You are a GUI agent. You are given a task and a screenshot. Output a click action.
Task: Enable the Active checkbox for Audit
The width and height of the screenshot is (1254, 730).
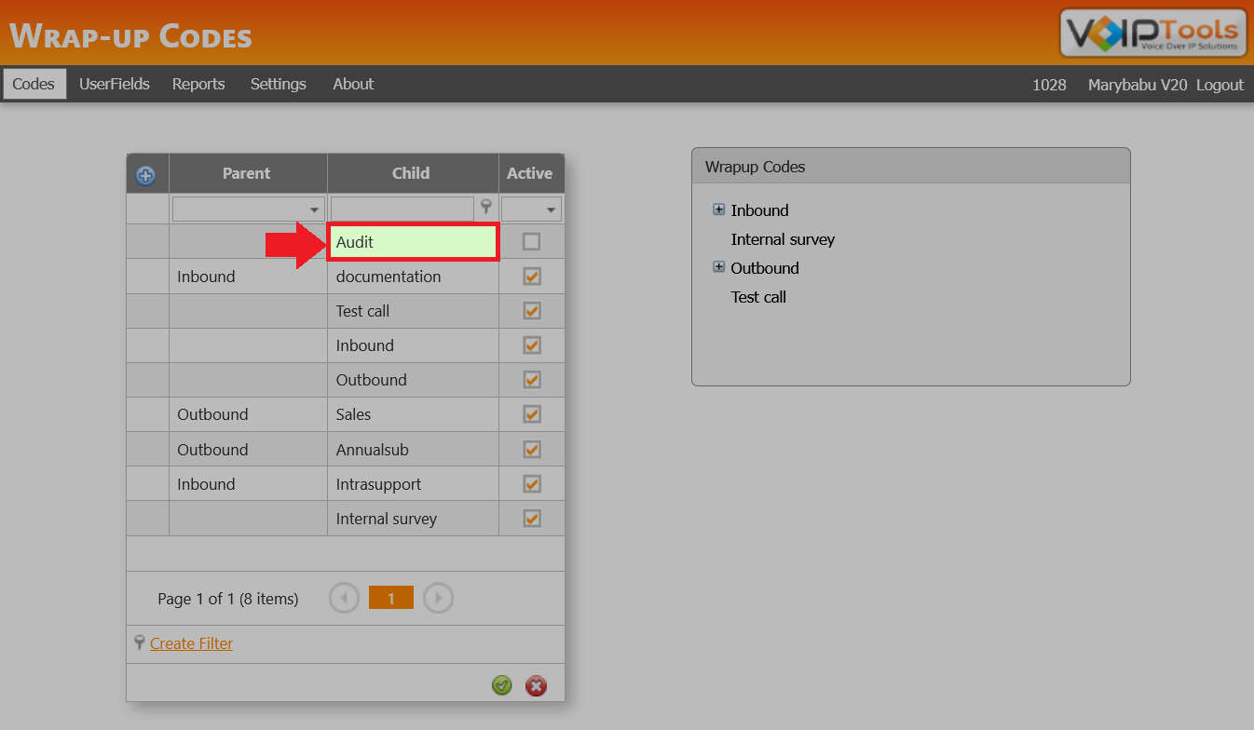531,241
